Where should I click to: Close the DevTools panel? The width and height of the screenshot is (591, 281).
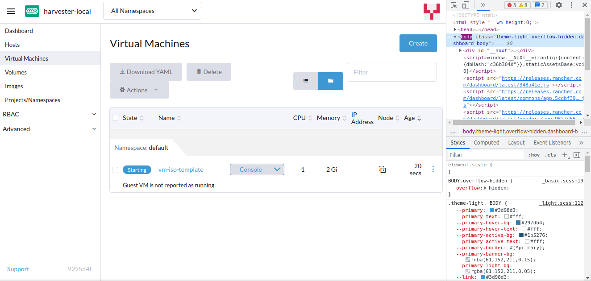coord(585,5)
